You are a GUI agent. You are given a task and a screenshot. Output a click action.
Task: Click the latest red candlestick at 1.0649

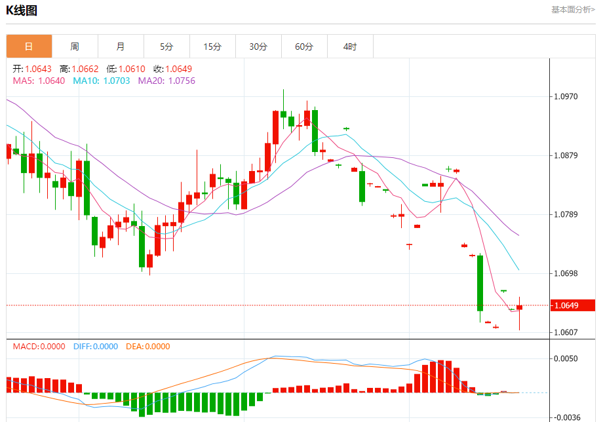click(520, 307)
